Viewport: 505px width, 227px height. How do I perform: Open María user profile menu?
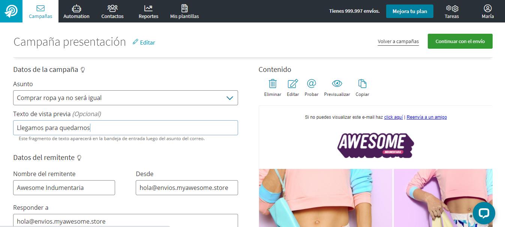[488, 11]
